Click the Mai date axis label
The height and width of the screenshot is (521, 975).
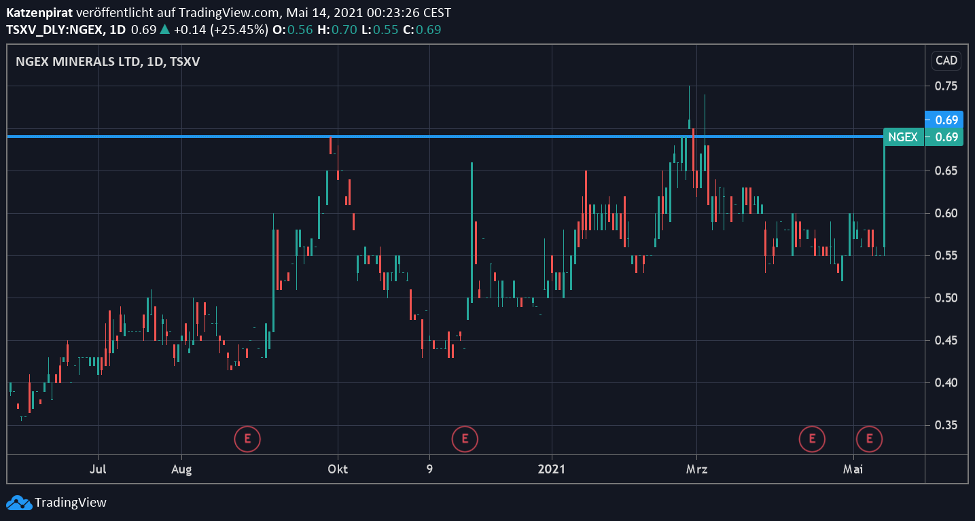point(853,469)
